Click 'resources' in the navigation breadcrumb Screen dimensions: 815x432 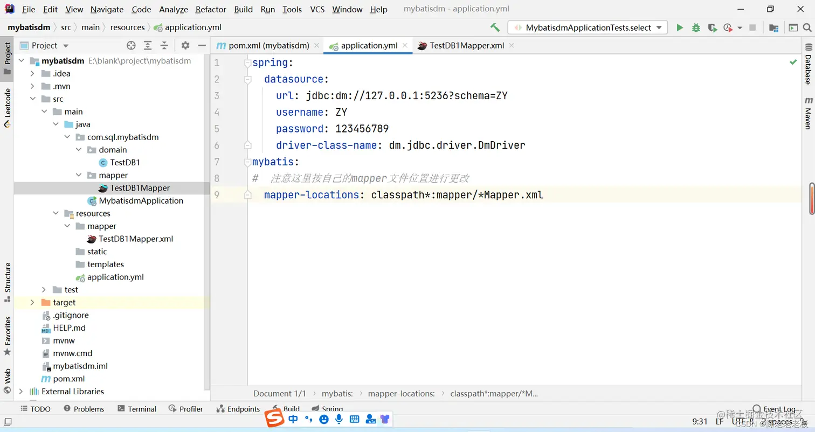pyautogui.click(x=127, y=27)
